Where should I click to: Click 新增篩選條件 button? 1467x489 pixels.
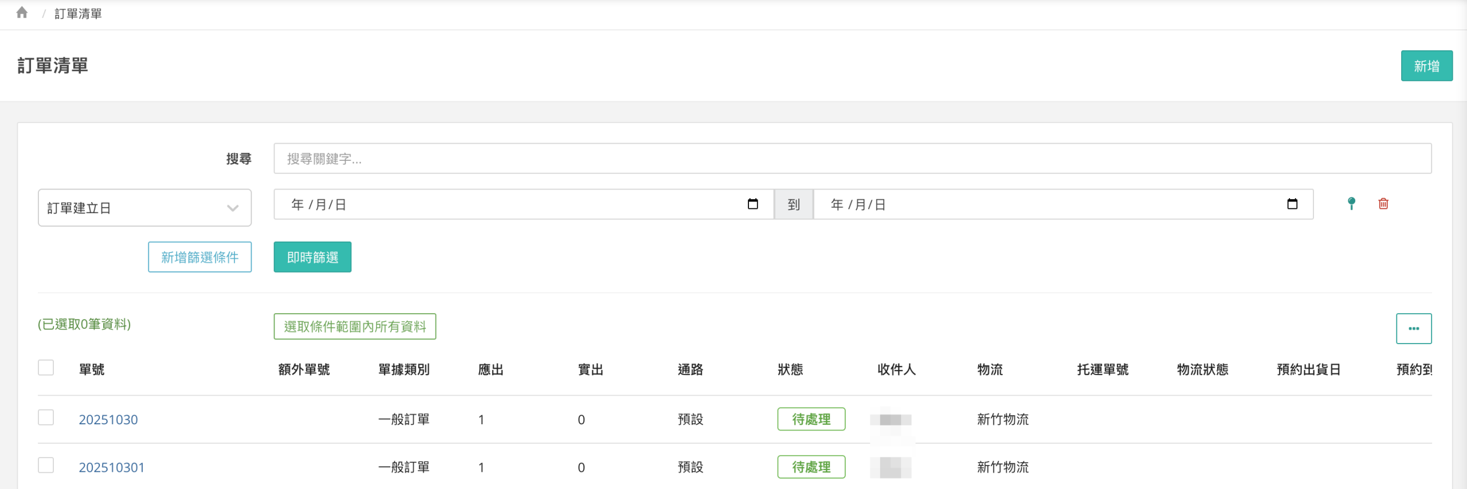(x=199, y=257)
